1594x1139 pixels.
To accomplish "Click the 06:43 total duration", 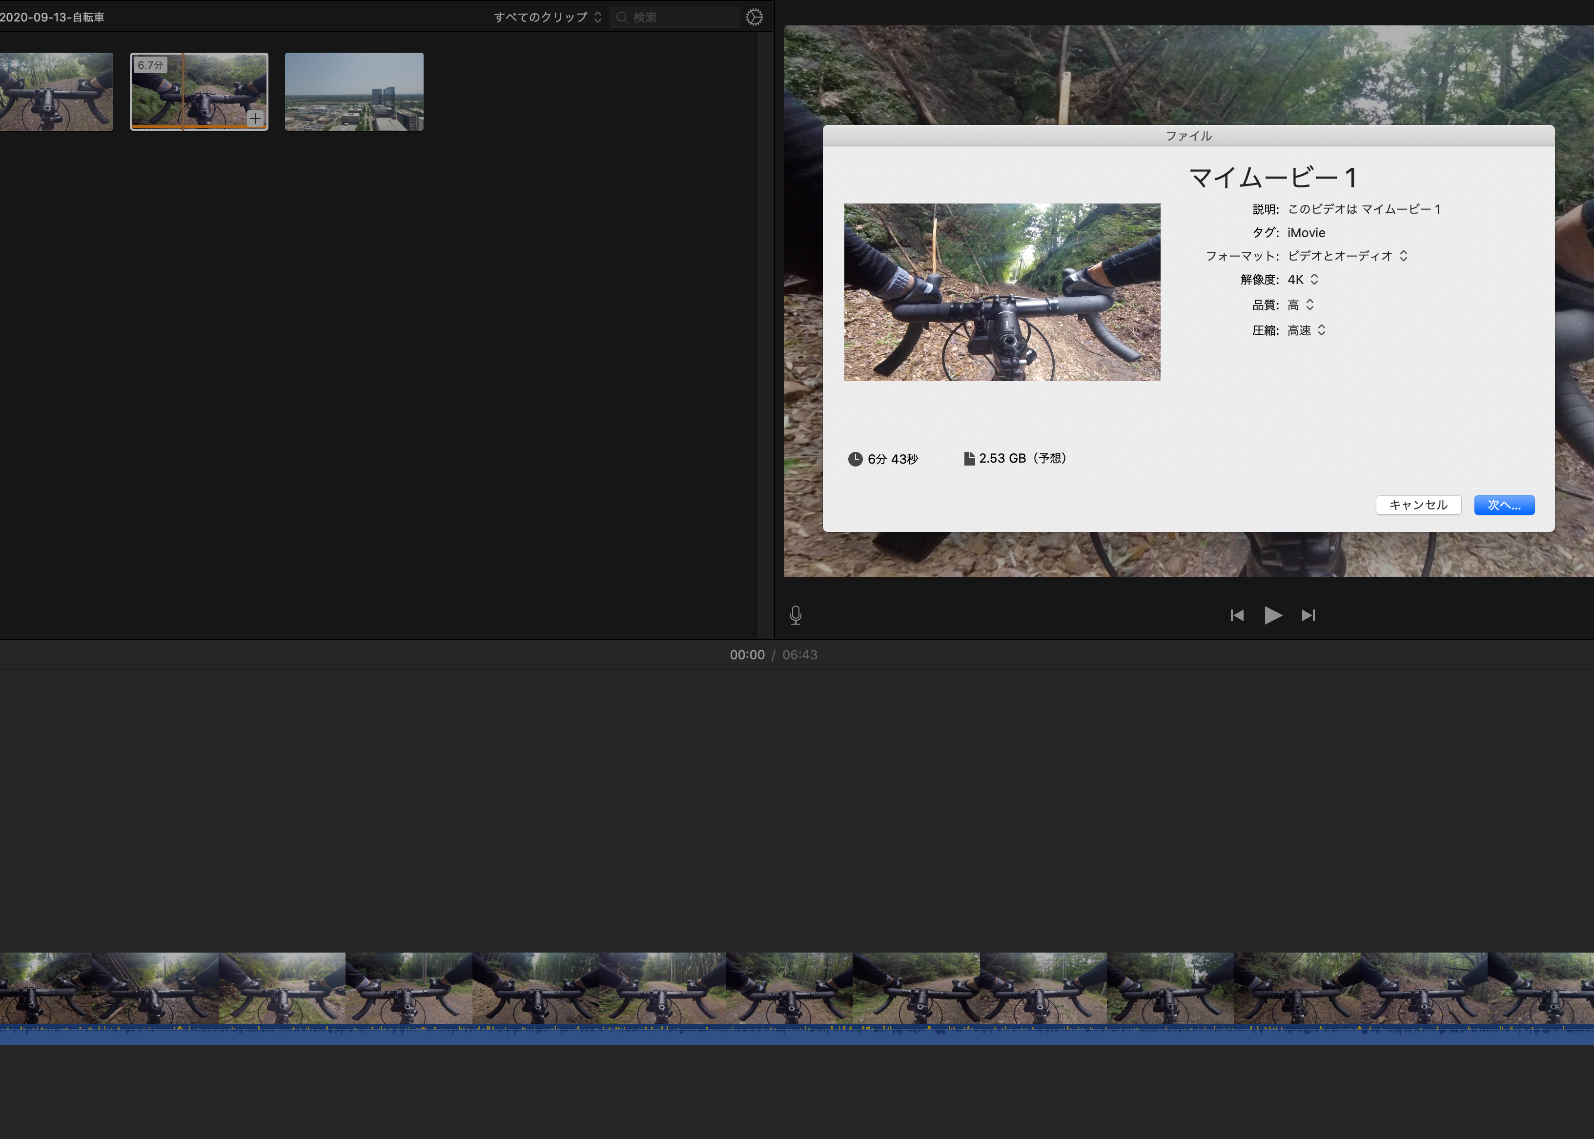I will tap(799, 654).
